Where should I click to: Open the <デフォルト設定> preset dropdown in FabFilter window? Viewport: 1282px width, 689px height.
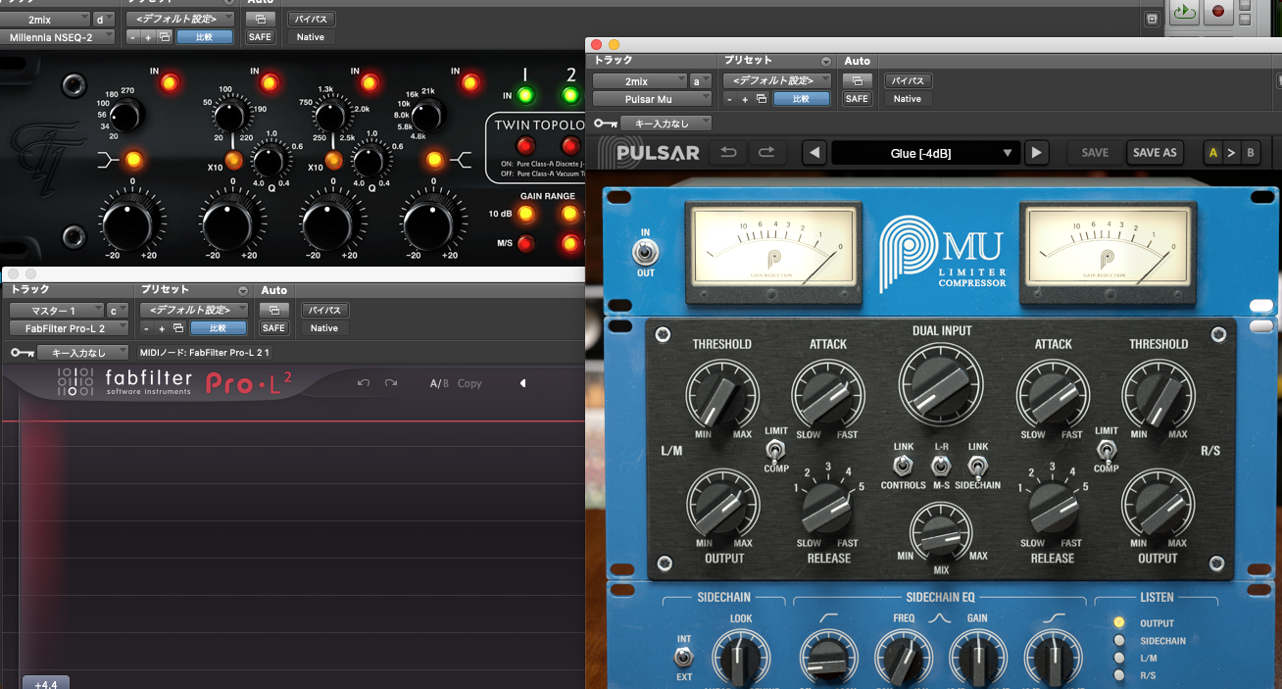coord(193,310)
